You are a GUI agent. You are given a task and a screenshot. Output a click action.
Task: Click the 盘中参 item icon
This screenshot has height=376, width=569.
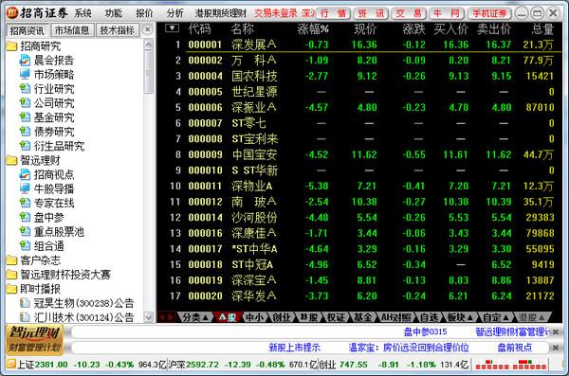tap(25, 217)
